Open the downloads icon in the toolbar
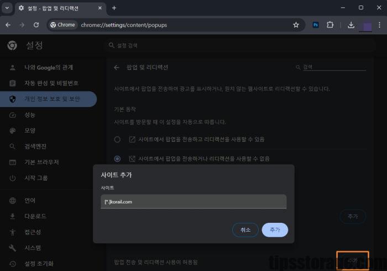The width and height of the screenshot is (387, 271). pos(351,25)
